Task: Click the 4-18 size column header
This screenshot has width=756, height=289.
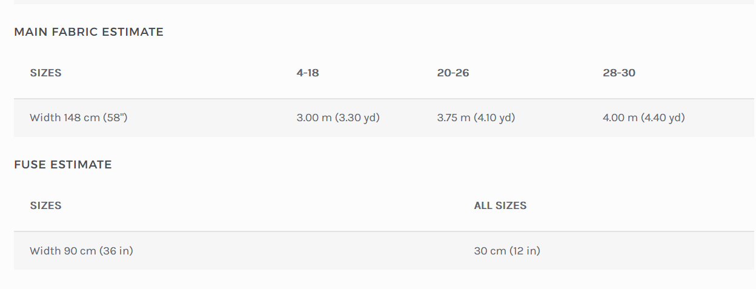Action: coord(308,73)
